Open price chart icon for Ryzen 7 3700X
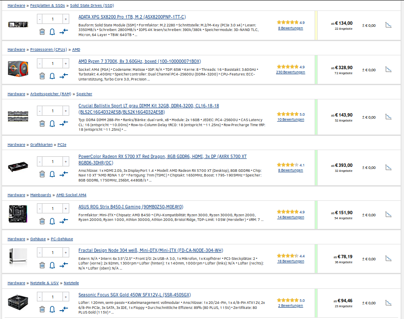 388,70
